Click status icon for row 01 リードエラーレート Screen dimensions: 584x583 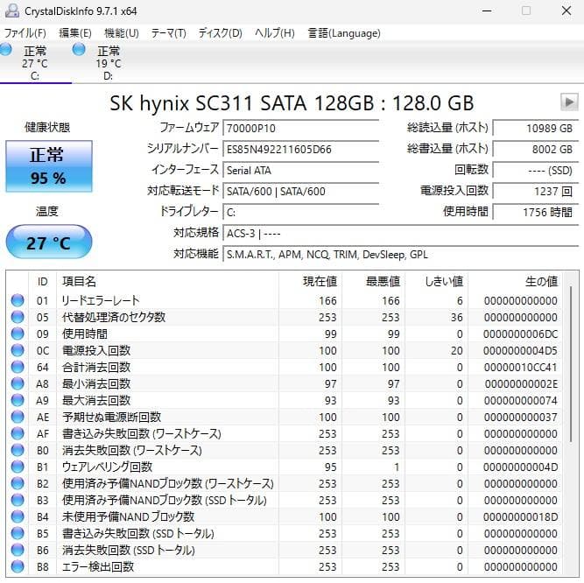point(18,300)
